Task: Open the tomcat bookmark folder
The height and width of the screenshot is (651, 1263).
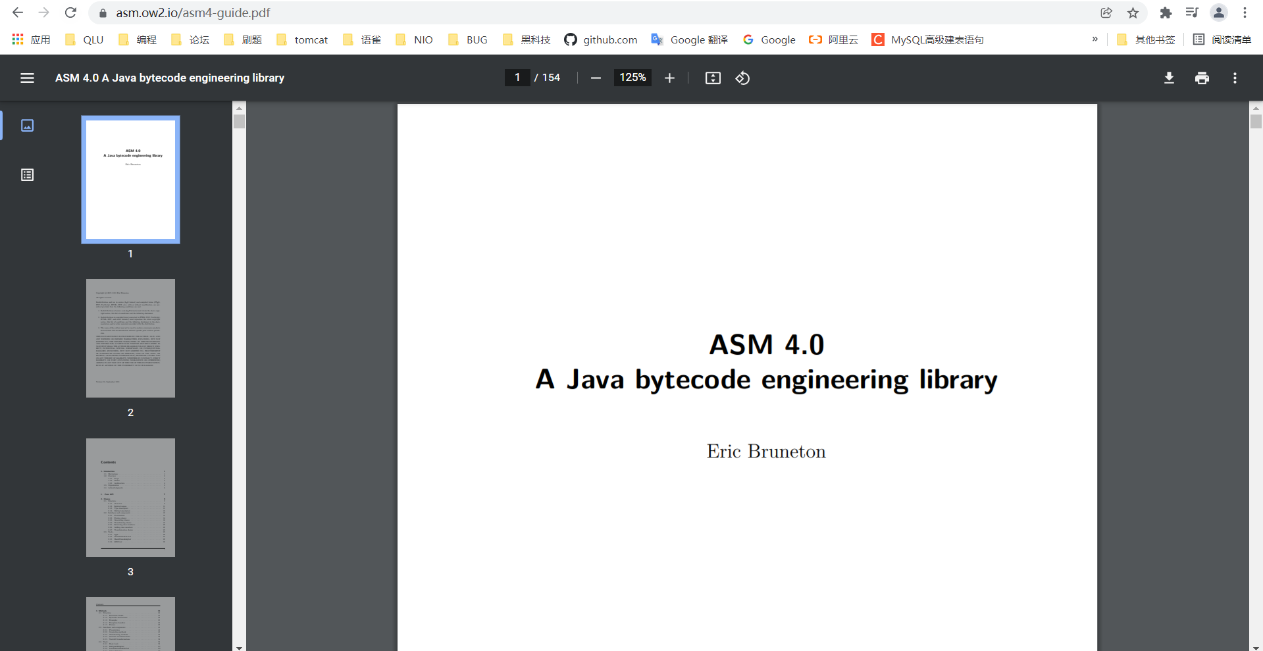Action: [302, 39]
